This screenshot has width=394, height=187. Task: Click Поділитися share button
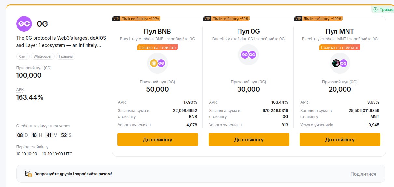coord(363,174)
